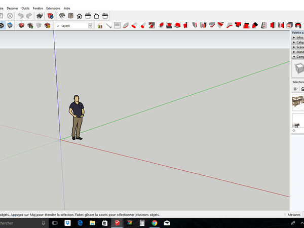Expand the Calques panel section
This screenshot has height=228, width=304.
[298, 42]
